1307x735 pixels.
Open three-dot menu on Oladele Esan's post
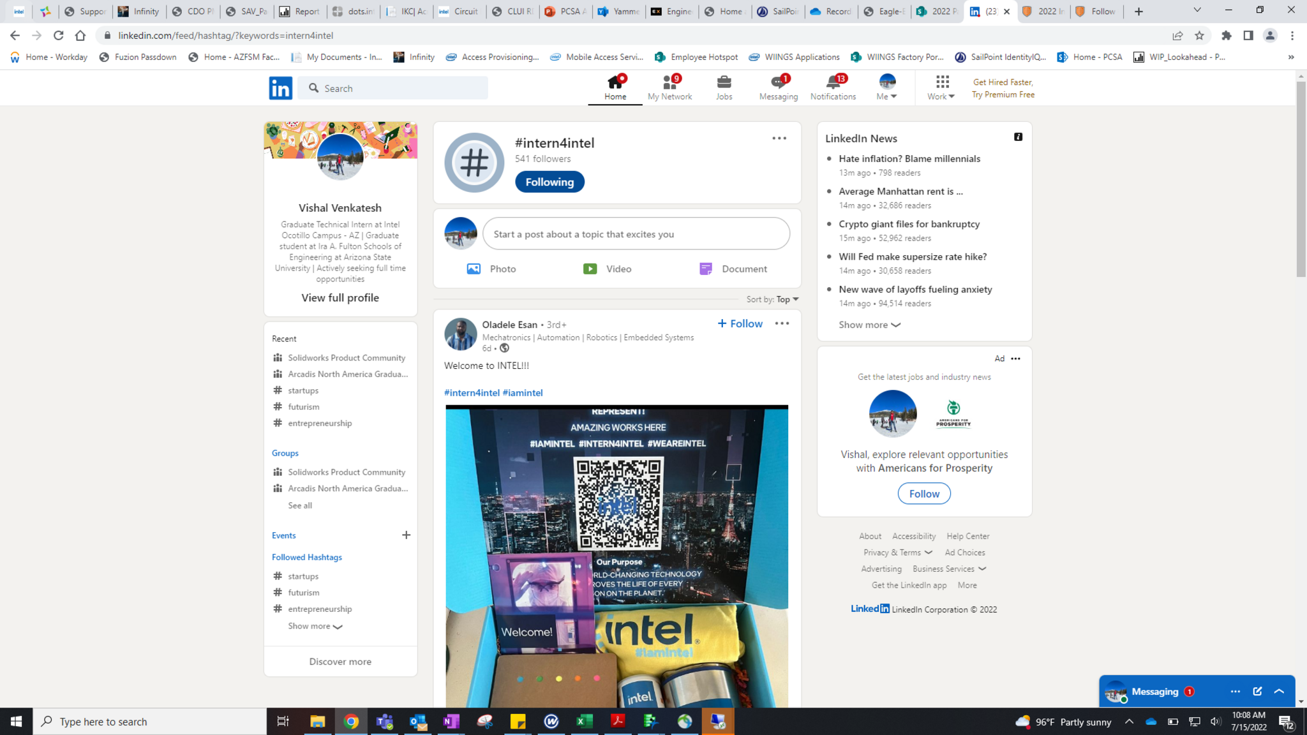pos(782,323)
